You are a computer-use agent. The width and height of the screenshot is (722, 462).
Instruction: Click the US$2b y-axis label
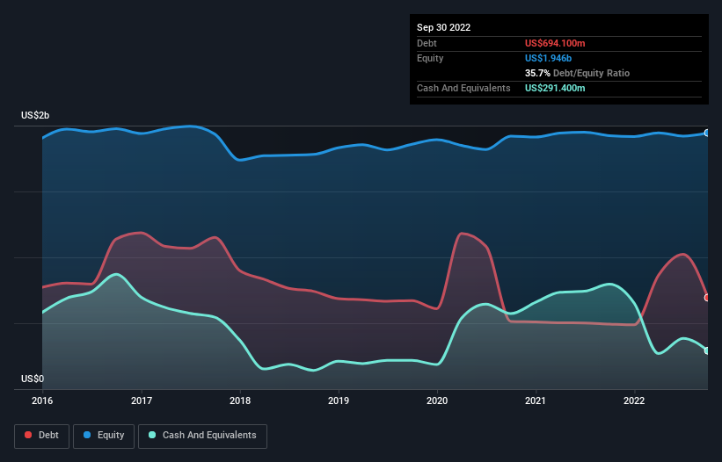coord(35,115)
